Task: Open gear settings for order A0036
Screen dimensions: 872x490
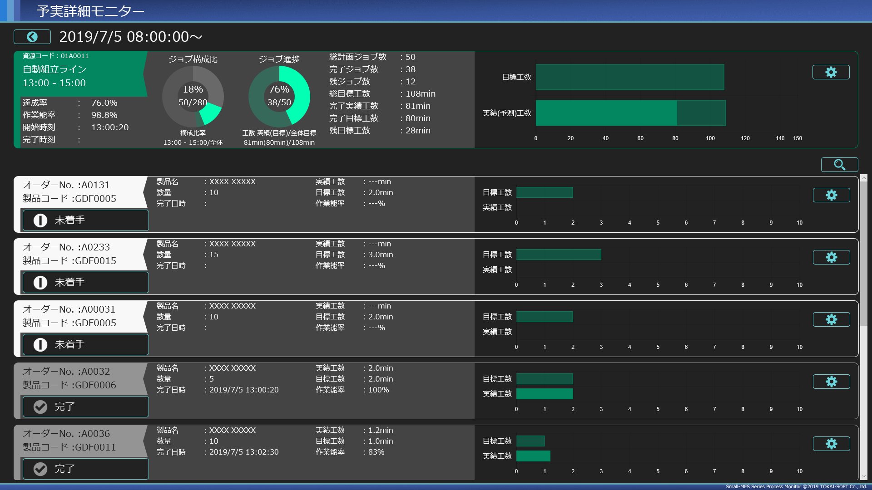Action: (831, 444)
